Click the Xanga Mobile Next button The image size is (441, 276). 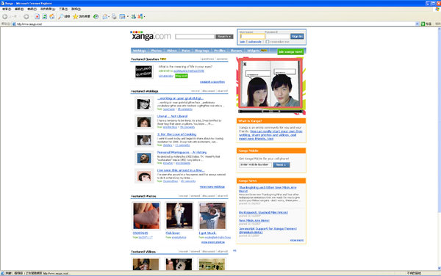[x=282, y=165]
